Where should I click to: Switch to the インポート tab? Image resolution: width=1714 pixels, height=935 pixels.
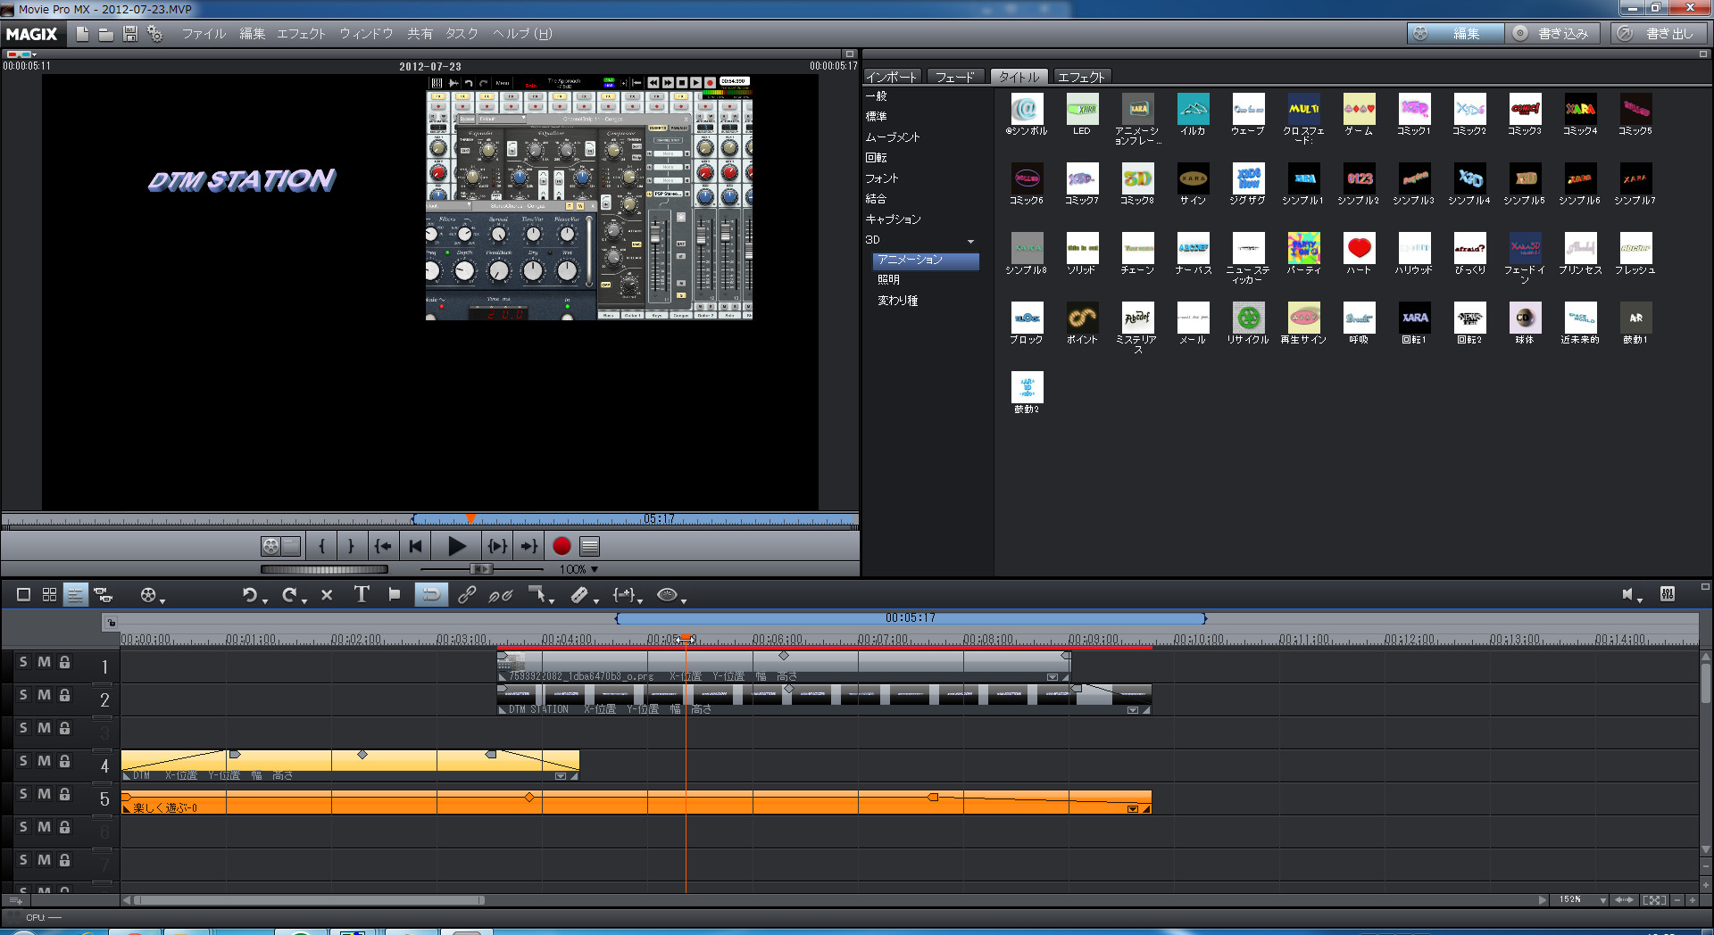(x=891, y=77)
